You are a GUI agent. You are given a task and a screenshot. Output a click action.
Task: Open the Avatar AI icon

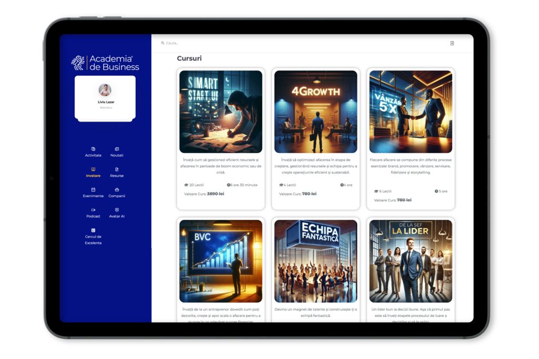point(117,210)
